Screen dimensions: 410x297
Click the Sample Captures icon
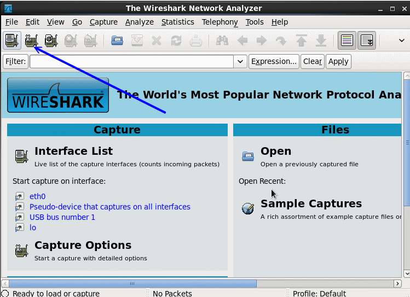pos(248,208)
